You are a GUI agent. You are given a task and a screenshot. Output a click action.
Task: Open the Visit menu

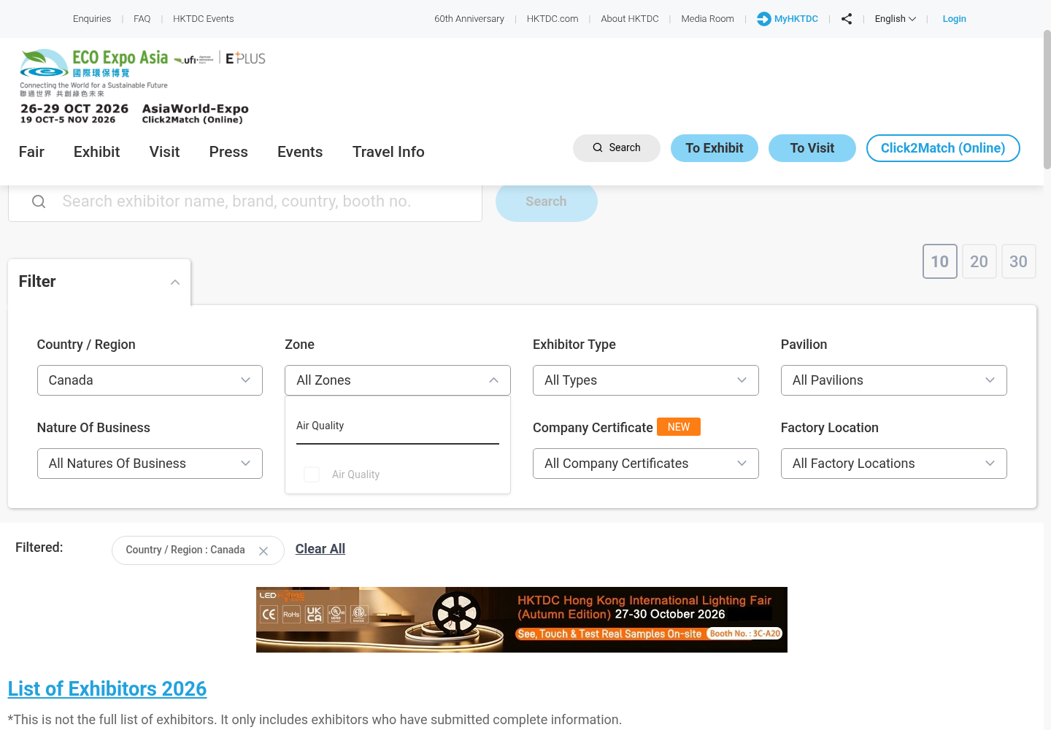(x=164, y=152)
